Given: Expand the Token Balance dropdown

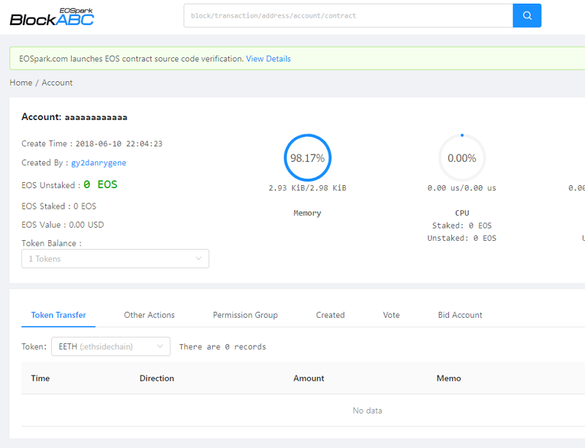Looking at the screenshot, I should pos(115,259).
